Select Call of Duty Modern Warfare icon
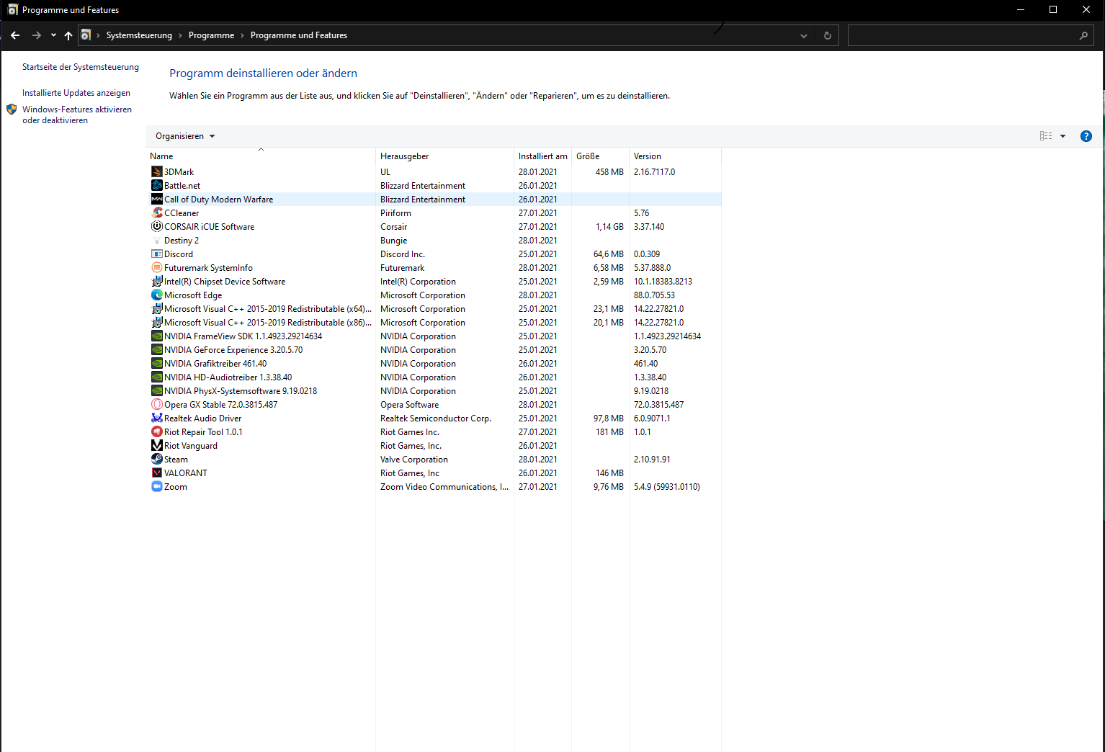Viewport: 1105px width, 752px height. (156, 199)
